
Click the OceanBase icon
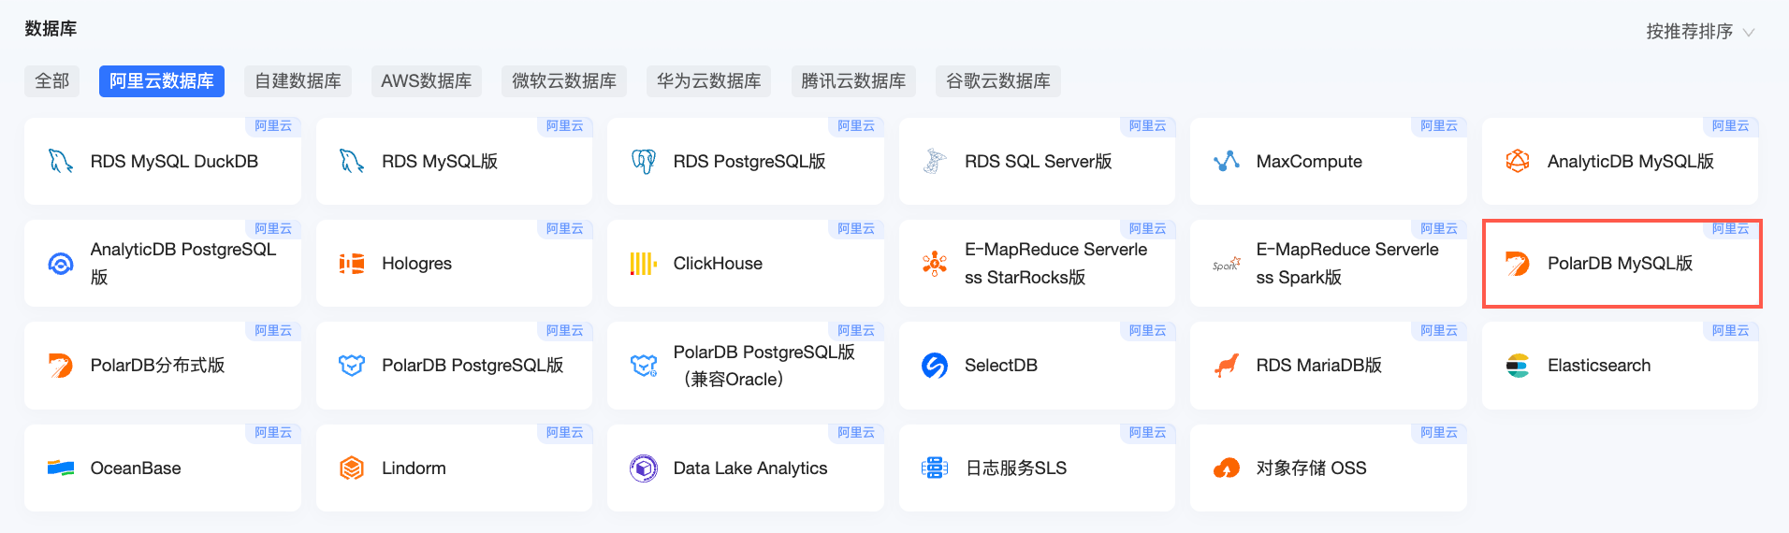[61, 468]
